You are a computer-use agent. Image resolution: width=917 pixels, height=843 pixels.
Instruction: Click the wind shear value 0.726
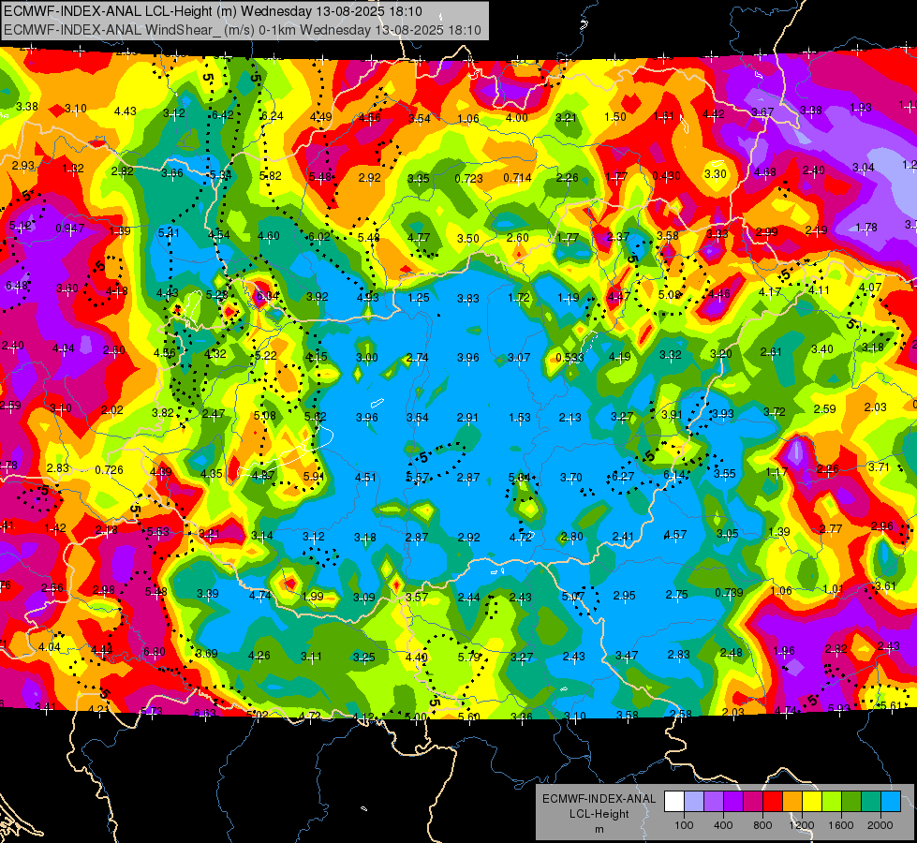tap(109, 470)
